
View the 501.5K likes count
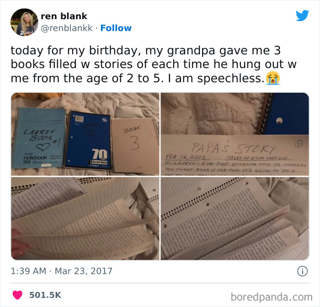point(45,295)
